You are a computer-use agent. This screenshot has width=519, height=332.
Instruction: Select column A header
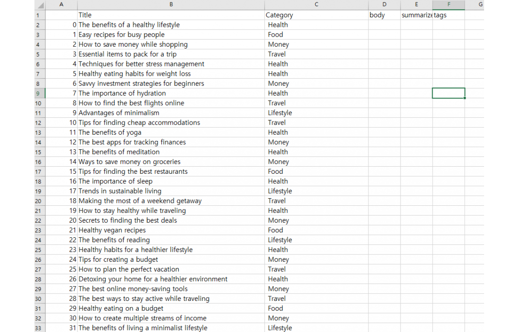click(x=61, y=5)
